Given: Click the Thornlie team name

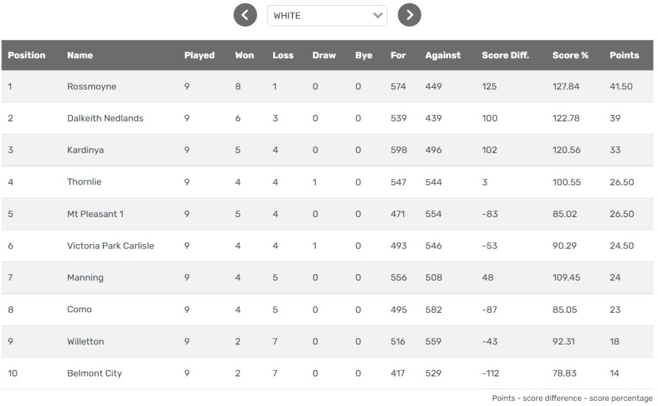Looking at the screenshot, I should [84, 182].
